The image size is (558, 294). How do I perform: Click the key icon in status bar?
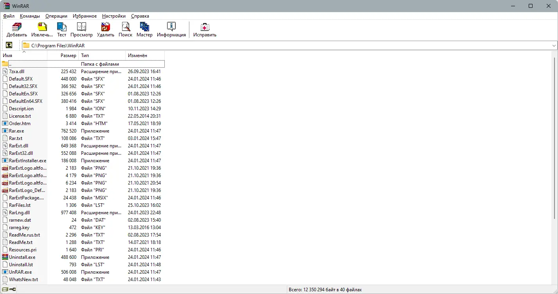pyautogui.click(x=13, y=290)
